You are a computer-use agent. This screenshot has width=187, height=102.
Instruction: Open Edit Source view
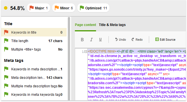click(x=165, y=40)
